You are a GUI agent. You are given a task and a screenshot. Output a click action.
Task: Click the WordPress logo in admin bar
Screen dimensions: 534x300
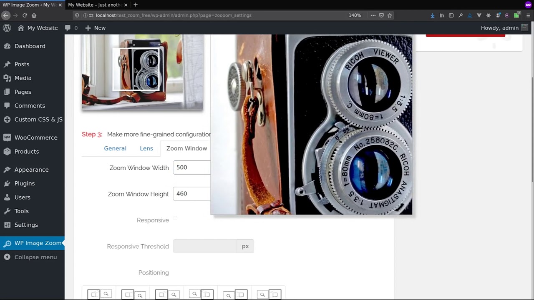pyautogui.click(x=7, y=28)
